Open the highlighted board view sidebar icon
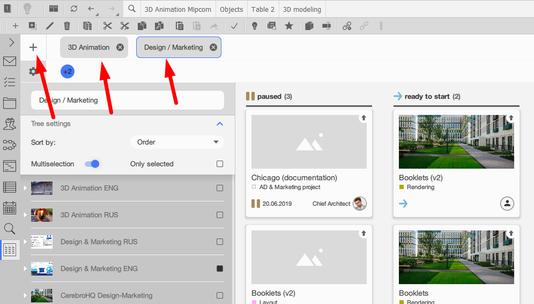Image resolution: width=534 pixels, height=304 pixels. click(10, 250)
